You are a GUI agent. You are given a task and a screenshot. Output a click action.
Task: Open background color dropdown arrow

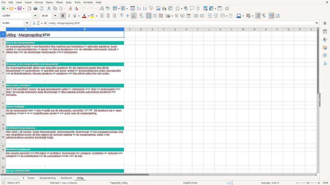(x=97, y=16)
